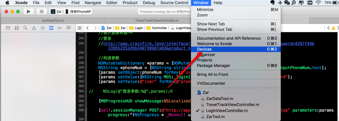Open the Breakpoint navigator icon
Image resolution: width=339 pixels, height=121 pixels.
60,28
